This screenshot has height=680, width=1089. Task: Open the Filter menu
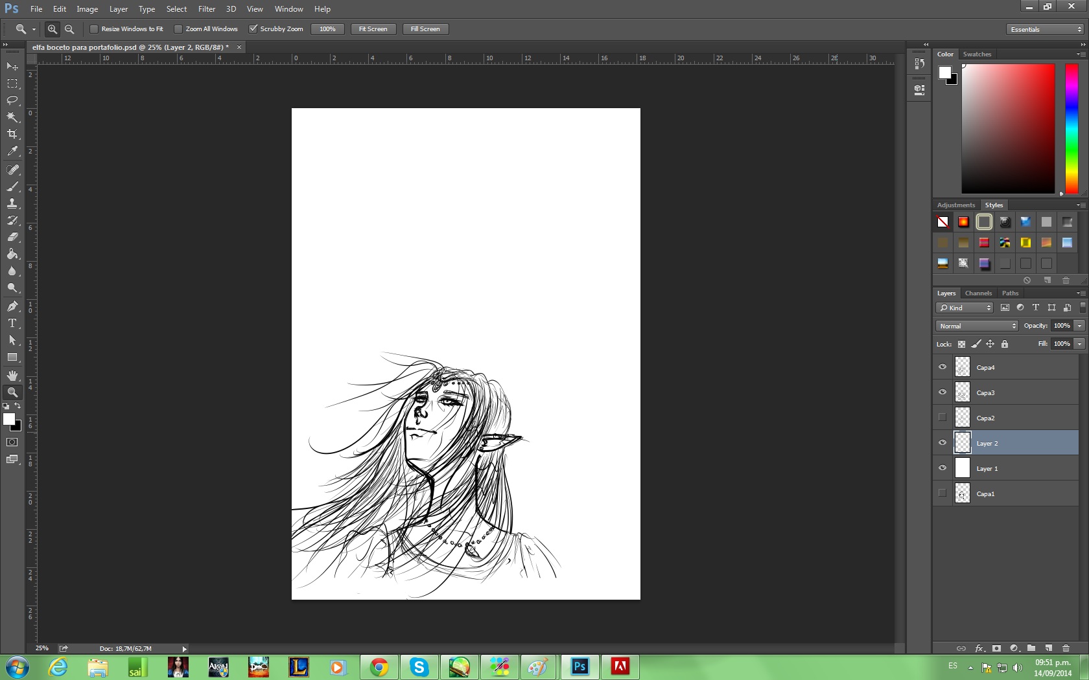pos(206,9)
